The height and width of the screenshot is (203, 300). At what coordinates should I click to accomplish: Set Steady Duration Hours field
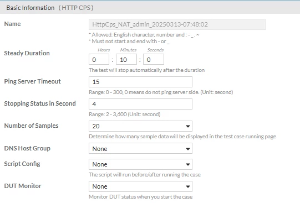[99, 59]
